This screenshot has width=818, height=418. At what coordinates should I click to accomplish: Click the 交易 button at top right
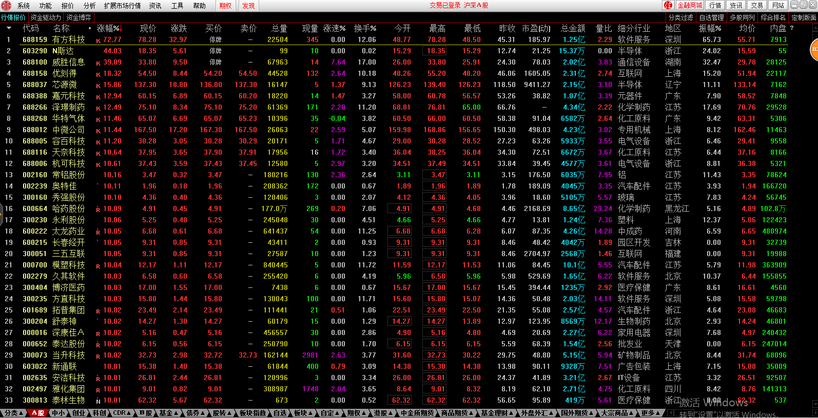757,5
